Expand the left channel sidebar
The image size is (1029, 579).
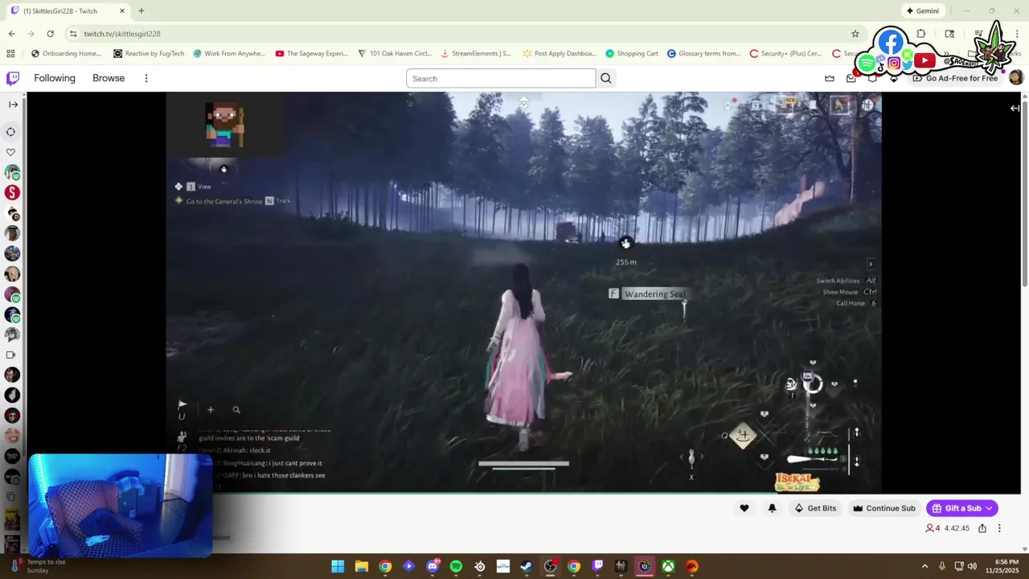(x=13, y=105)
